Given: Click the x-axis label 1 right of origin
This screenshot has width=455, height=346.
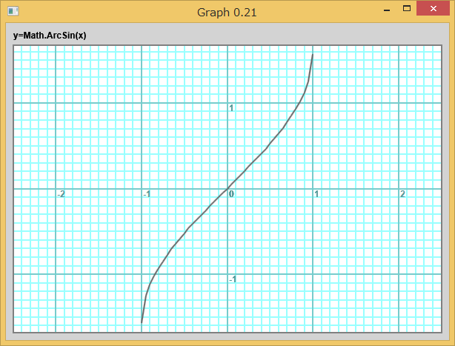Looking at the screenshot, I should tap(316, 193).
